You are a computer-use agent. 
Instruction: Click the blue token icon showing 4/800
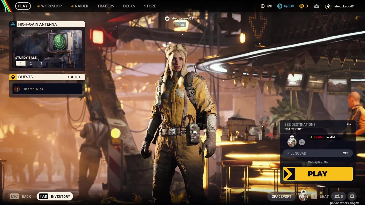coord(280,6)
